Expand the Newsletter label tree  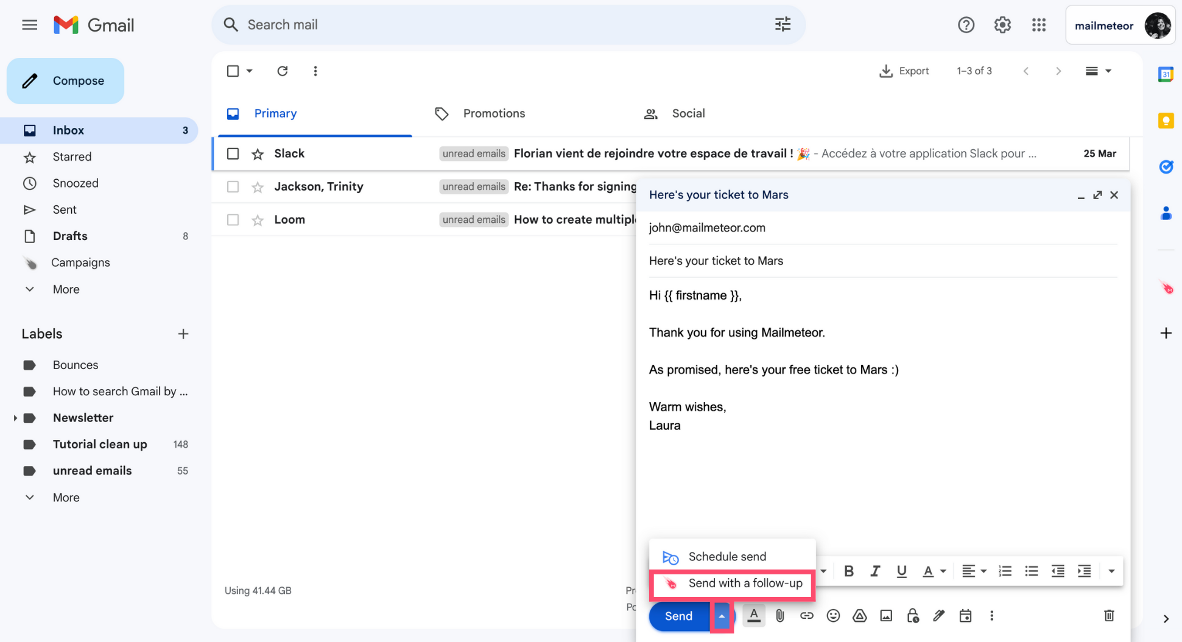tap(15, 418)
